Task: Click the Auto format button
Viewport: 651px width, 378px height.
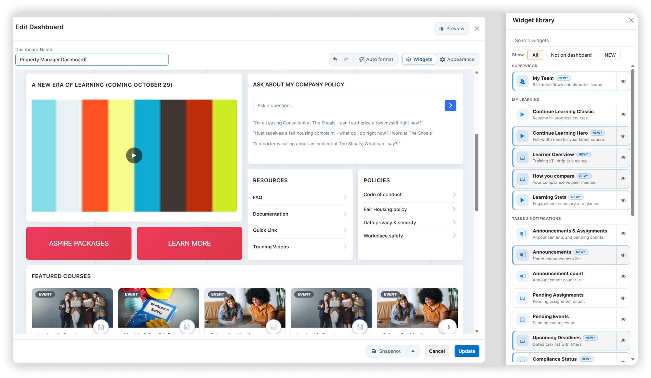Action: pyautogui.click(x=376, y=60)
